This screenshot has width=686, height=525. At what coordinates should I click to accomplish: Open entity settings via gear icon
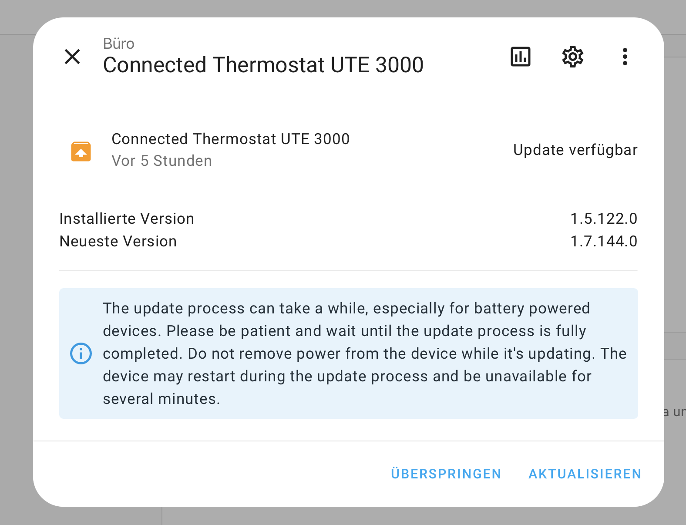[572, 57]
